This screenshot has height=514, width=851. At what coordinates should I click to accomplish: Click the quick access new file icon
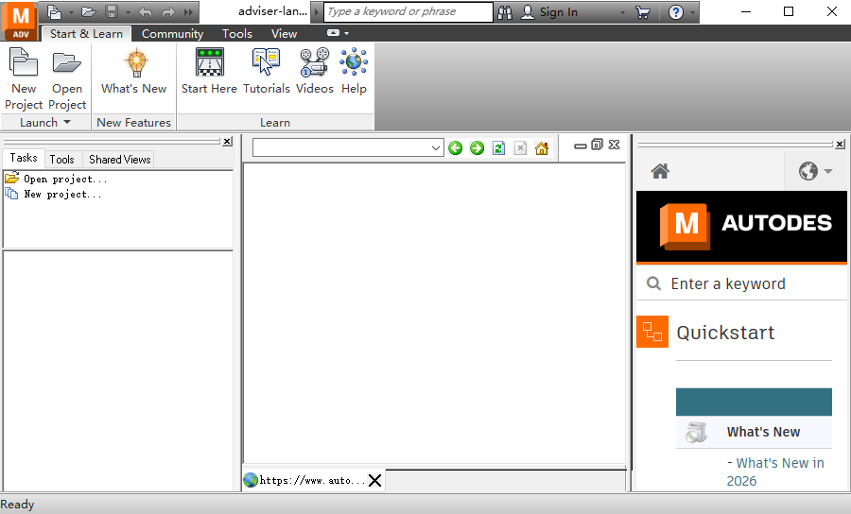[54, 12]
